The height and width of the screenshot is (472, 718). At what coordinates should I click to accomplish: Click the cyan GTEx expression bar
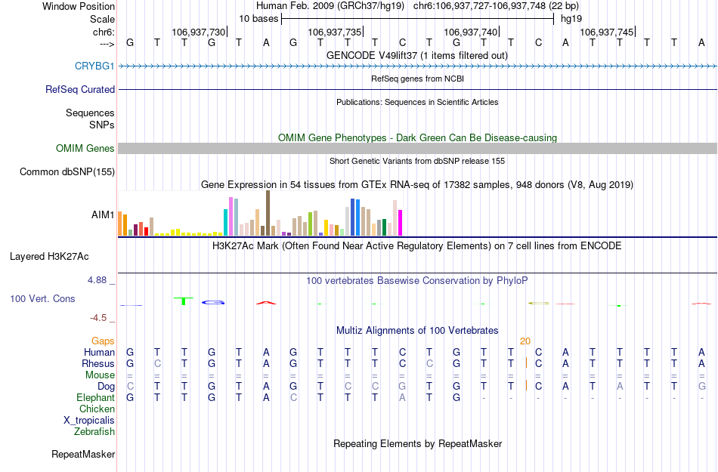click(225, 222)
